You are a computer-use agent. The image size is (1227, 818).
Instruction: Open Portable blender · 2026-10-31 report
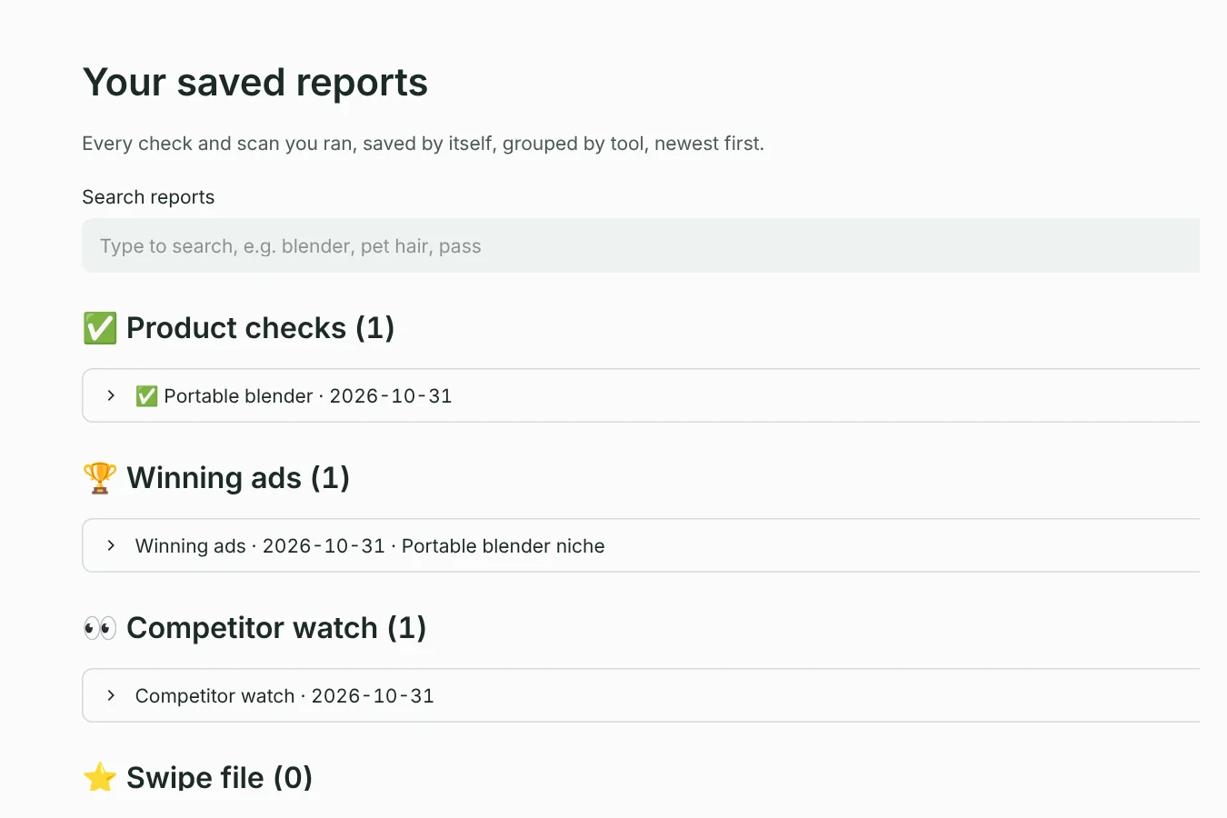[641, 395]
